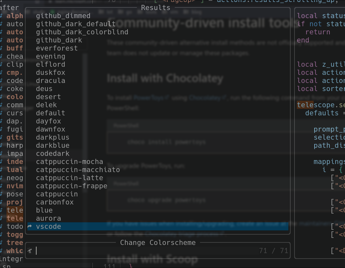
Task: Open the 'togg' file in sidebar
Action: click(15, 235)
